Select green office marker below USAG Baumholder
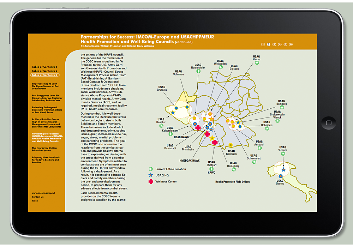353x247 pixels. [198, 71]
